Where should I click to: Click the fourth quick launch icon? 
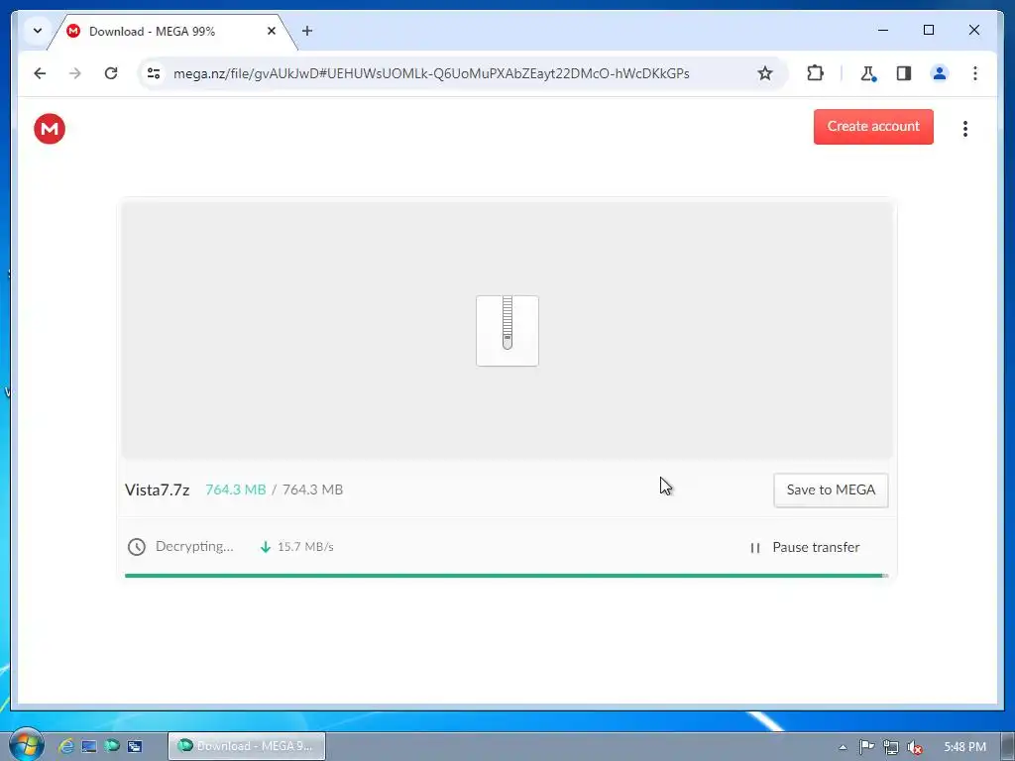coord(135,746)
